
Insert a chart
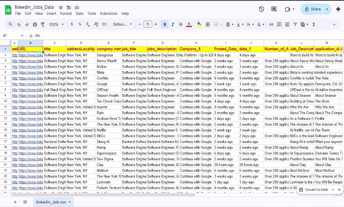click(287, 25)
